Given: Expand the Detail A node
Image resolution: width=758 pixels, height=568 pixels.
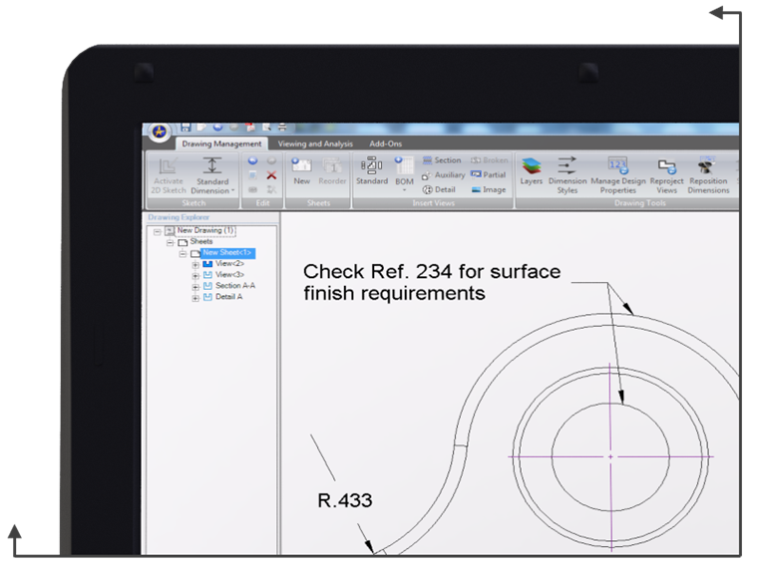Looking at the screenshot, I should pos(195,298).
